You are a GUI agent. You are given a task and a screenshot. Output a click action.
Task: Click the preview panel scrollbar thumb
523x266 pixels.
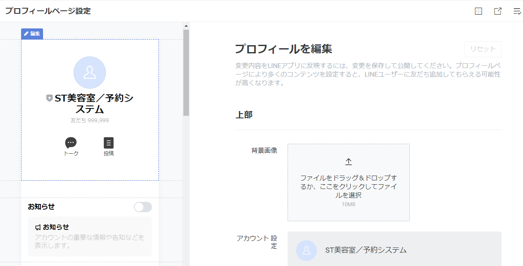[186, 72]
